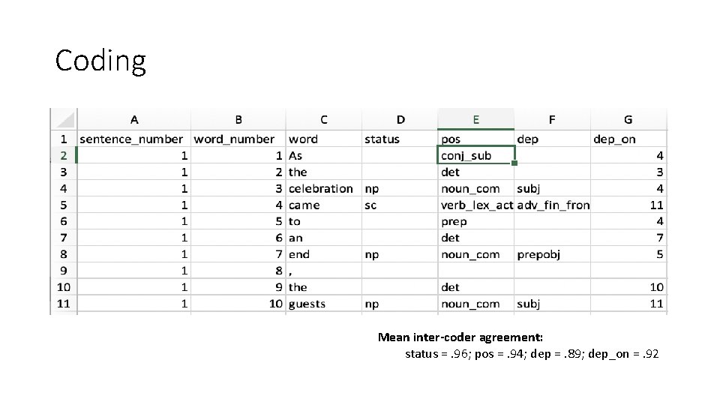Click the fill handle of cell E2

click(x=515, y=163)
